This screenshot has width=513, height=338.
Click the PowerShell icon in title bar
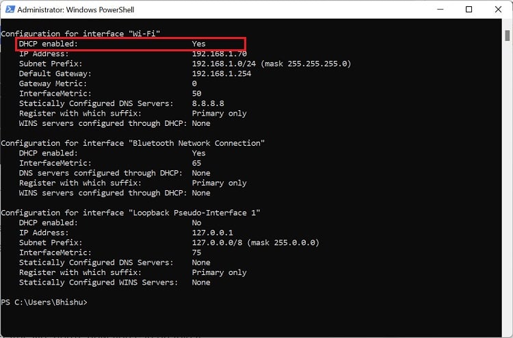pos(10,9)
